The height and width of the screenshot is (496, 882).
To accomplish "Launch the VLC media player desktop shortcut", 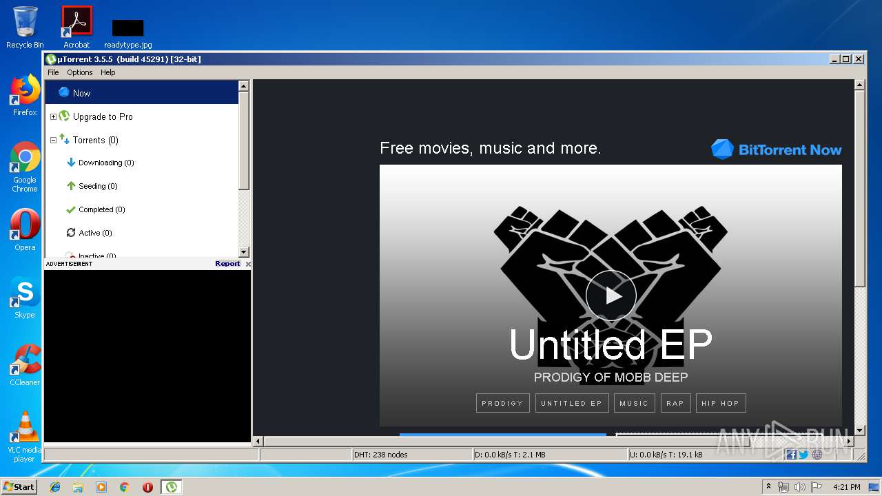I will tap(25, 437).
